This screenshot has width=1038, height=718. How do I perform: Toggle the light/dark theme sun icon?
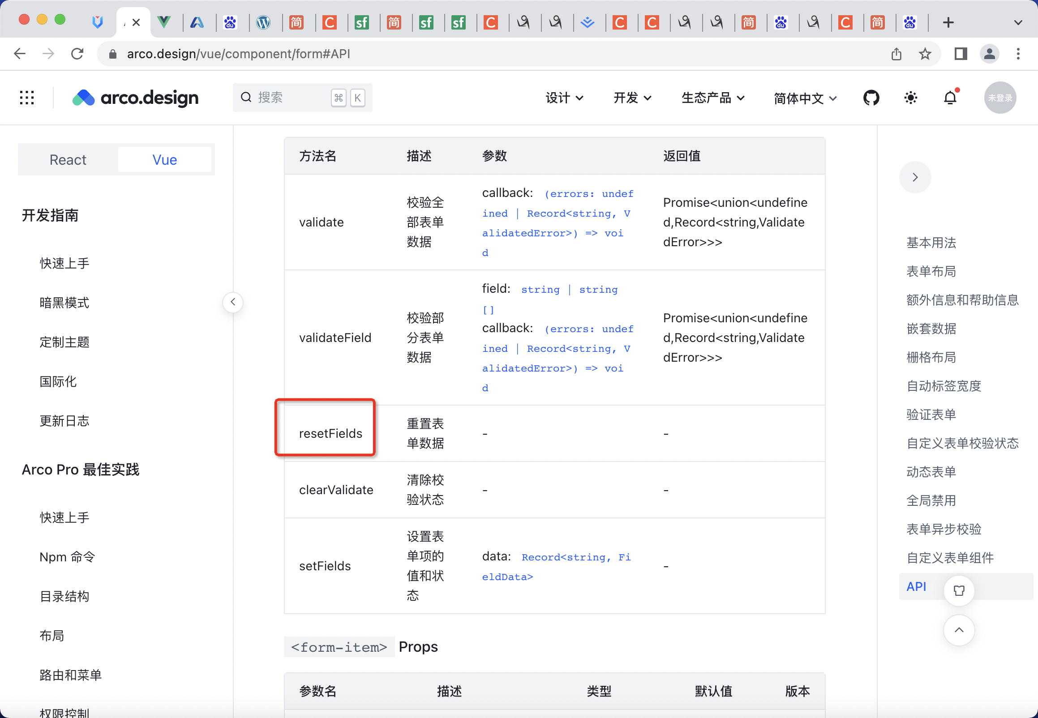[911, 98]
